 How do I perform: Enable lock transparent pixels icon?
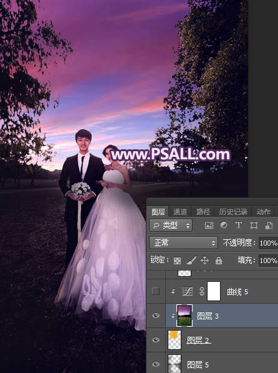[177, 261]
